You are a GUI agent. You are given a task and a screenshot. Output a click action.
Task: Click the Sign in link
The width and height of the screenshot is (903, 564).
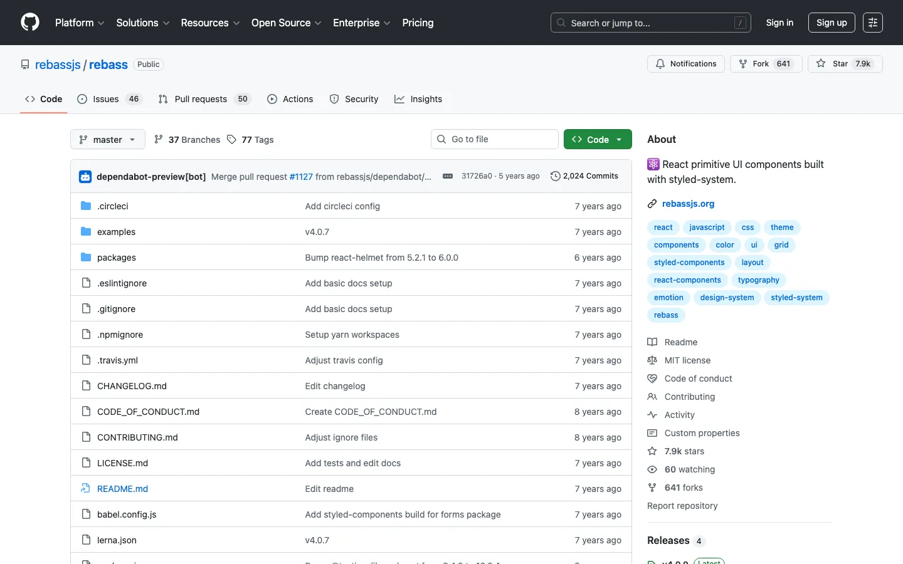(x=779, y=23)
